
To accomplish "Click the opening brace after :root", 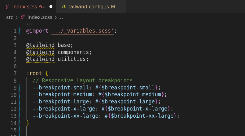I will tap(46, 73).
